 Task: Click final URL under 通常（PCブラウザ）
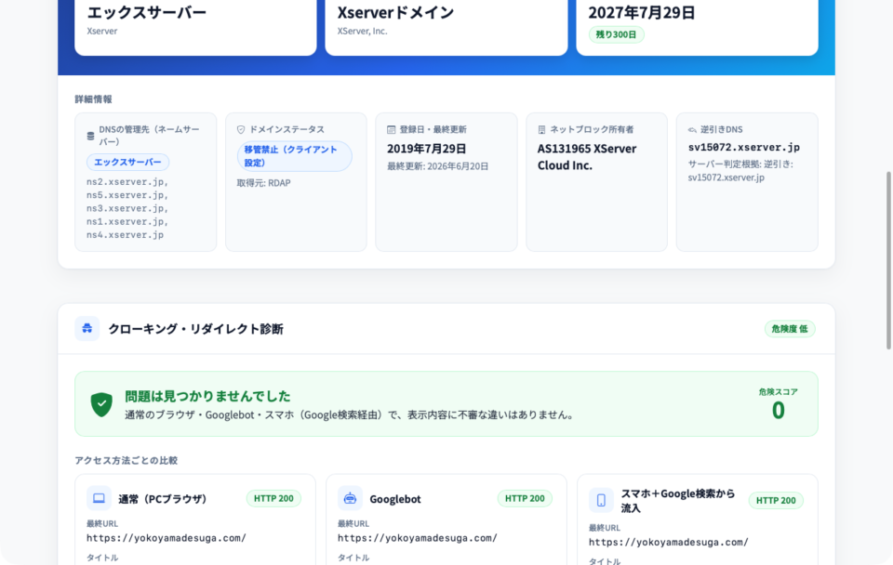pos(167,538)
